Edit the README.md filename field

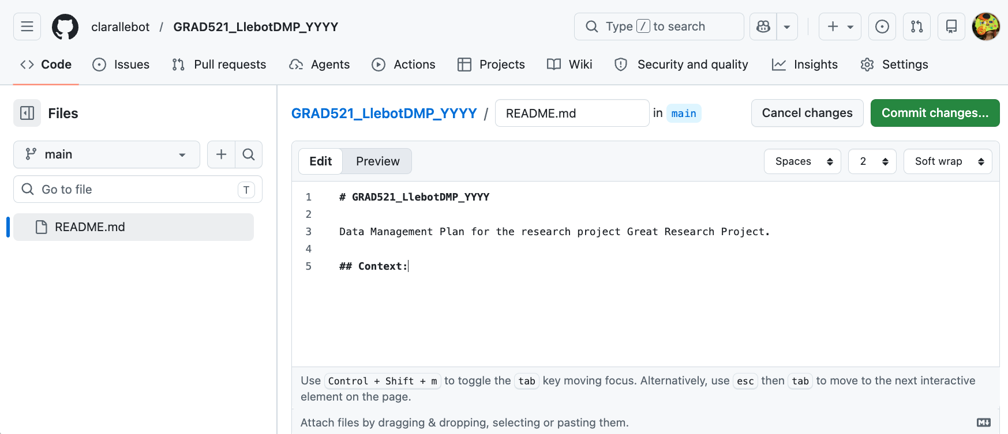click(x=572, y=113)
